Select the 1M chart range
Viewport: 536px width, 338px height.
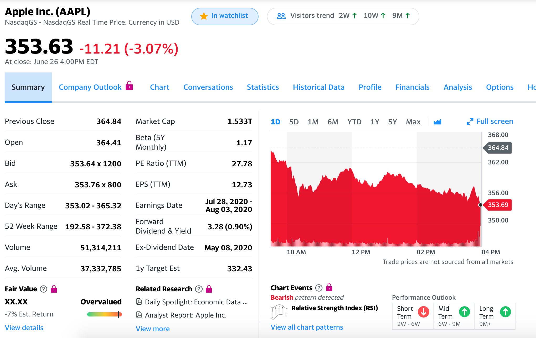tap(313, 122)
